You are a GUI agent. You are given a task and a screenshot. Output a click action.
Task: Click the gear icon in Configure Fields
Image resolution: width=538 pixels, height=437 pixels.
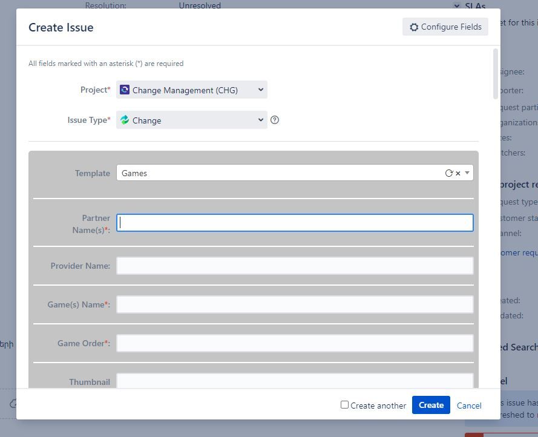[414, 27]
